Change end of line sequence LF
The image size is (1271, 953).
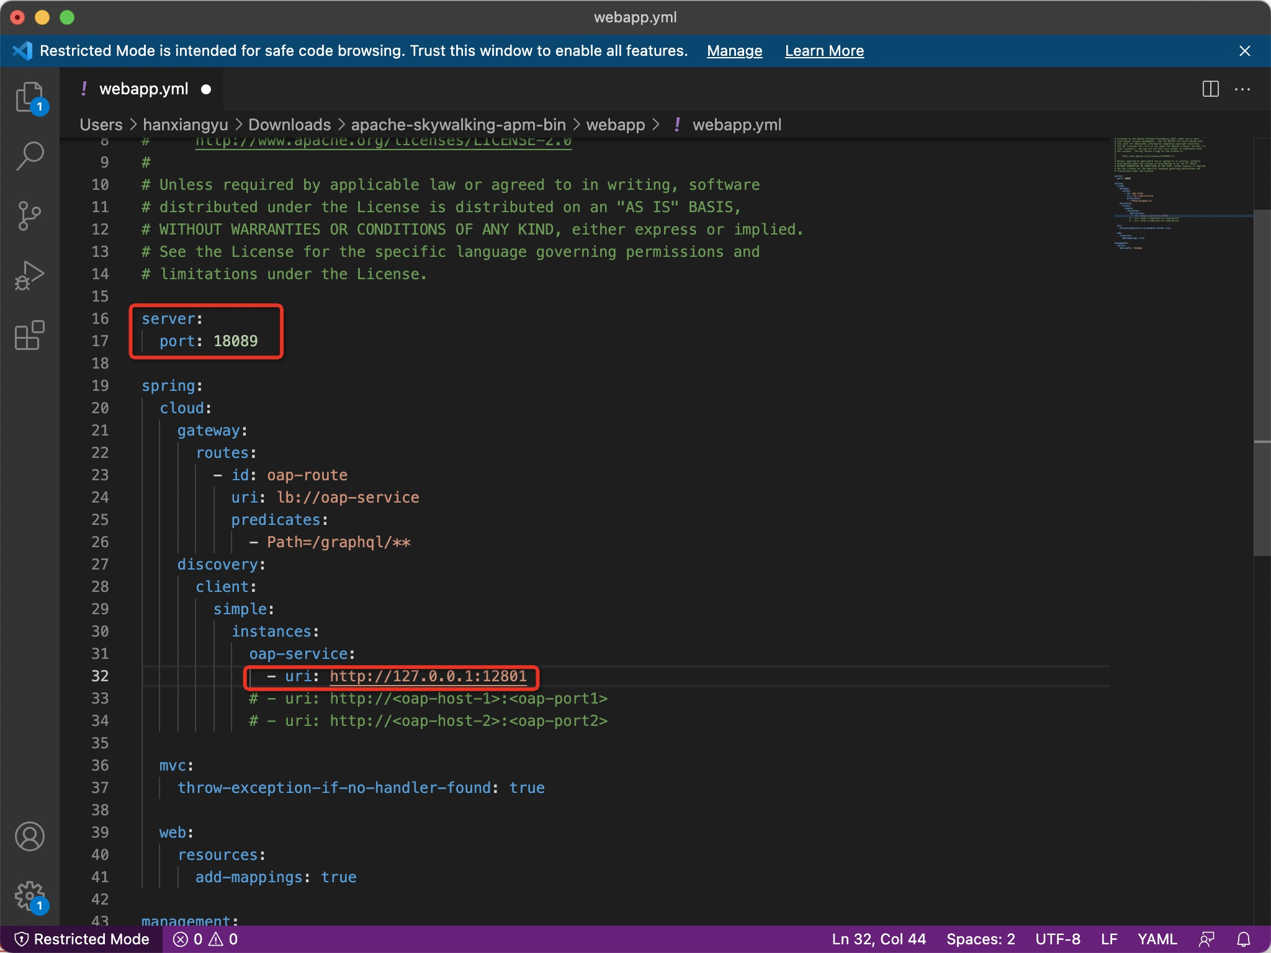[1108, 939]
